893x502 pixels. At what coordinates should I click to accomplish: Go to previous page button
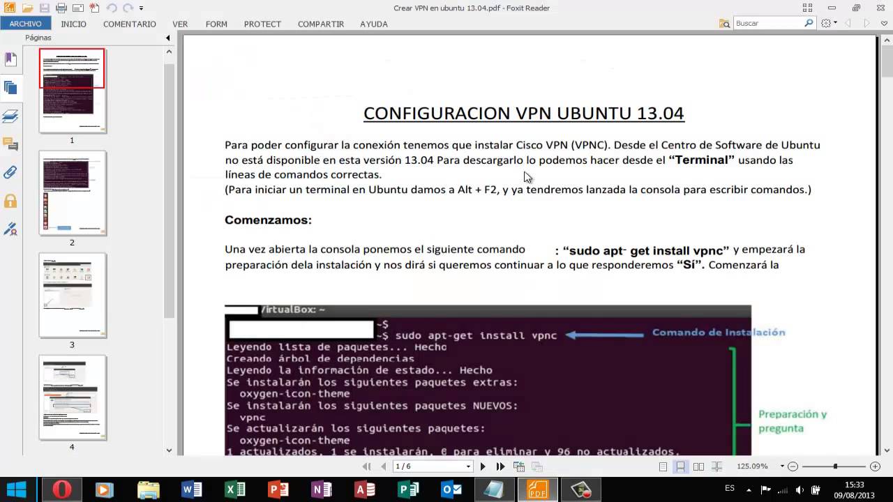point(383,466)
